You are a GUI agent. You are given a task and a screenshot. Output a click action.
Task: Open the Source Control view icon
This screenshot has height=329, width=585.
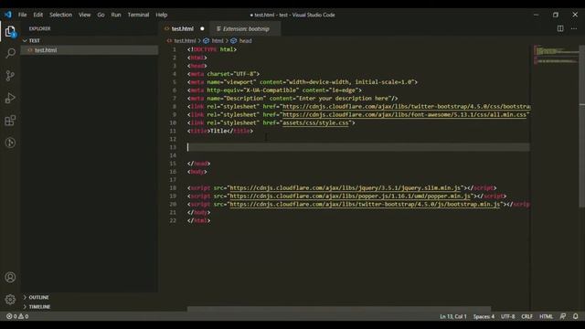(x=10, y=76)
